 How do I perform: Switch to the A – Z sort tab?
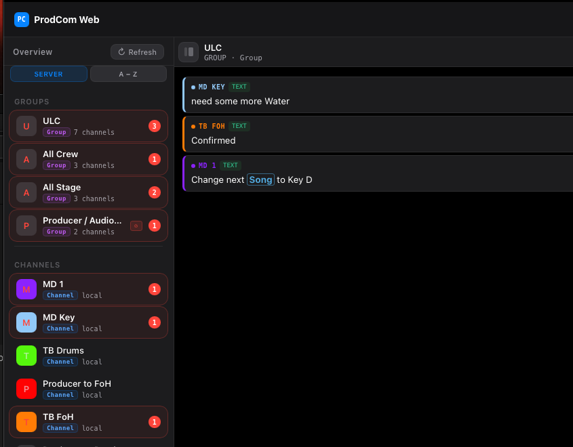[x=128, y=74]
